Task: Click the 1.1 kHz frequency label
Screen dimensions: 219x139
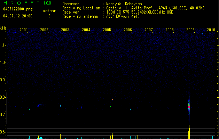Action: 3,45
